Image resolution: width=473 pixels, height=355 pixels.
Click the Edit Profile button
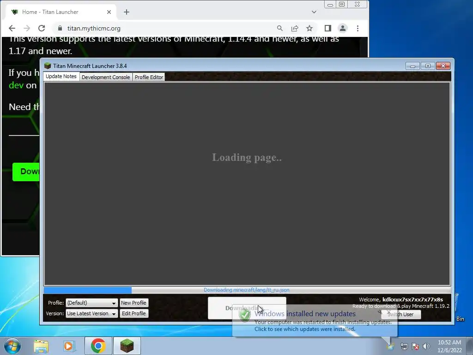coord(133,314)
